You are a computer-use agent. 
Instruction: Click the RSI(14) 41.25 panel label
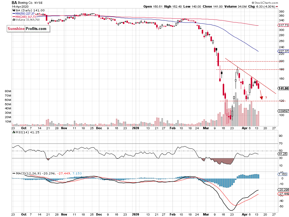pos(28,132)
